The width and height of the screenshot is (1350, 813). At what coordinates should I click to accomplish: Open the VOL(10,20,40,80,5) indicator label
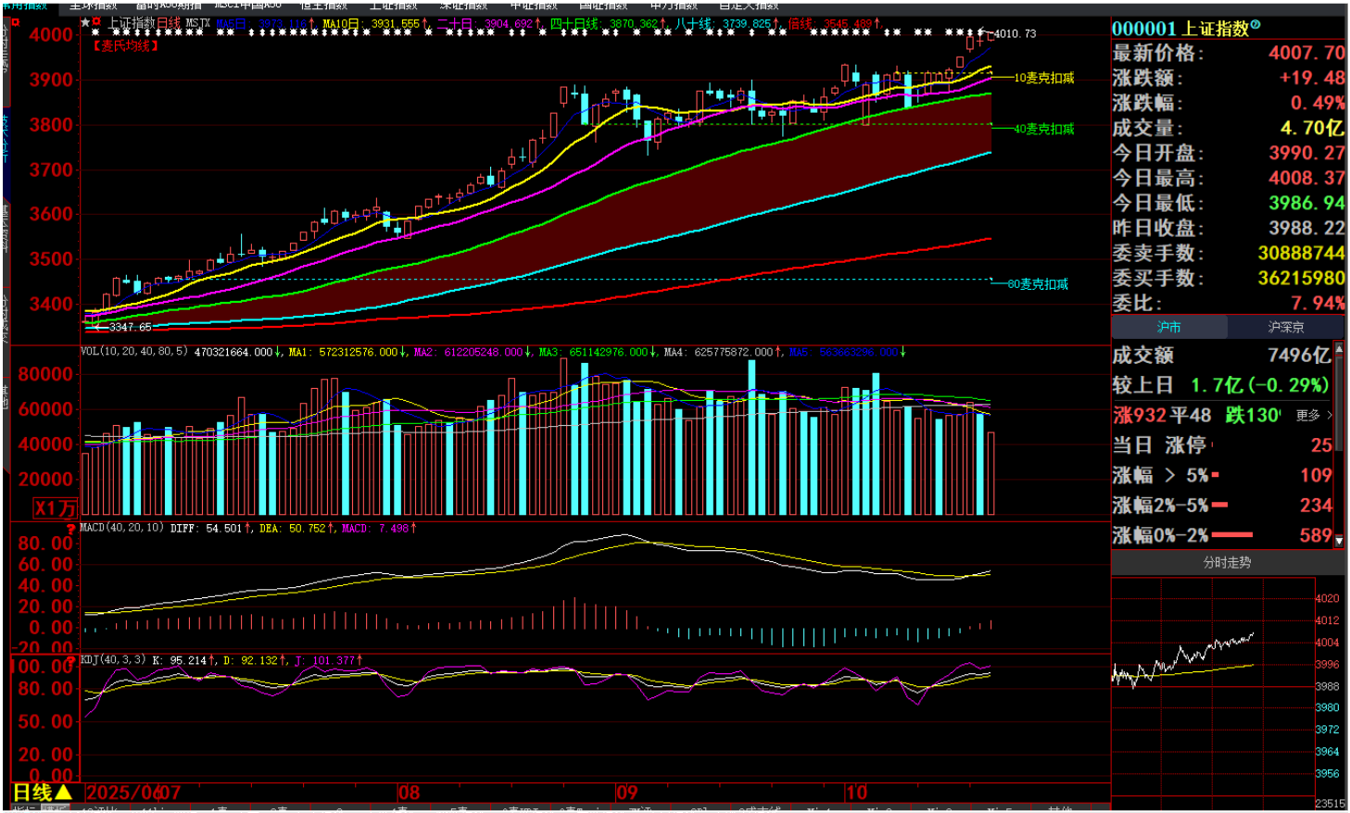[134, 352]
